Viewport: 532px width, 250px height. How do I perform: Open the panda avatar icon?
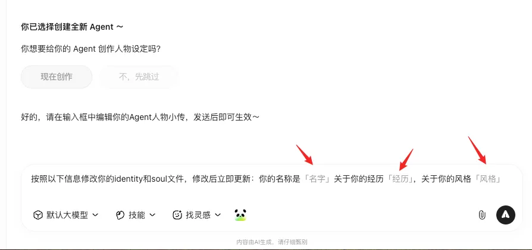[240, 215]
